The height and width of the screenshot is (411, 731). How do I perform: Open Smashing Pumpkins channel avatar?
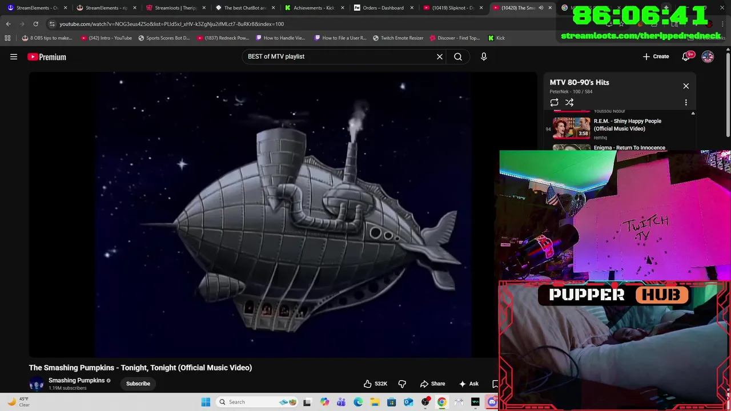pos(37,384)
